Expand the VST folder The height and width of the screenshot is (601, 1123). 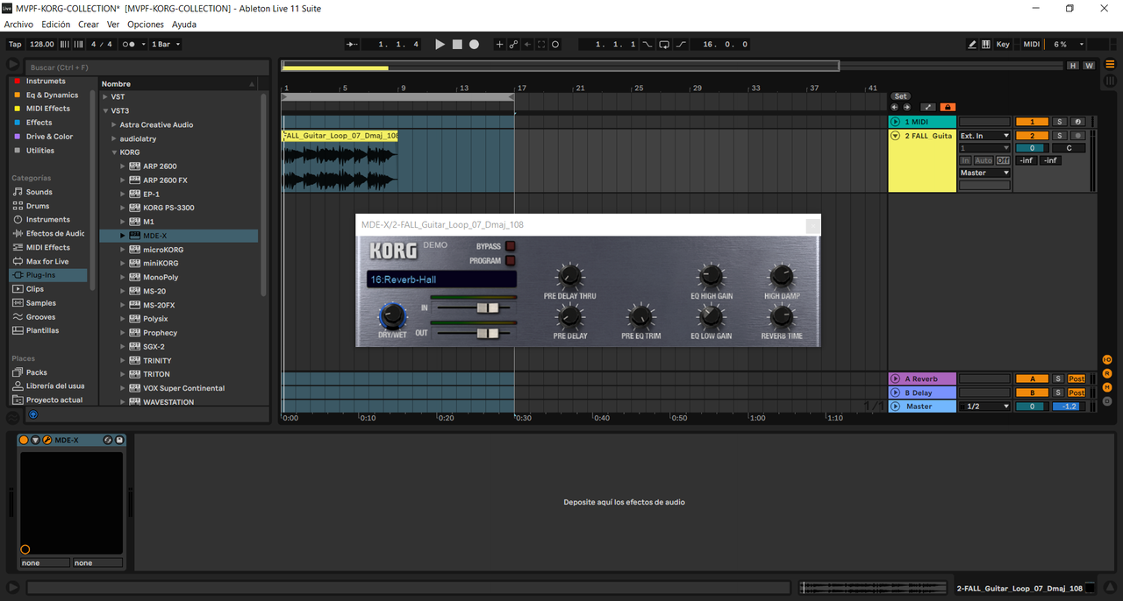[x=105, y=96]
